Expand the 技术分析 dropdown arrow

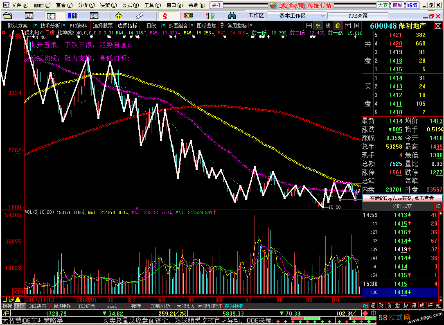(x=64, y=25)
